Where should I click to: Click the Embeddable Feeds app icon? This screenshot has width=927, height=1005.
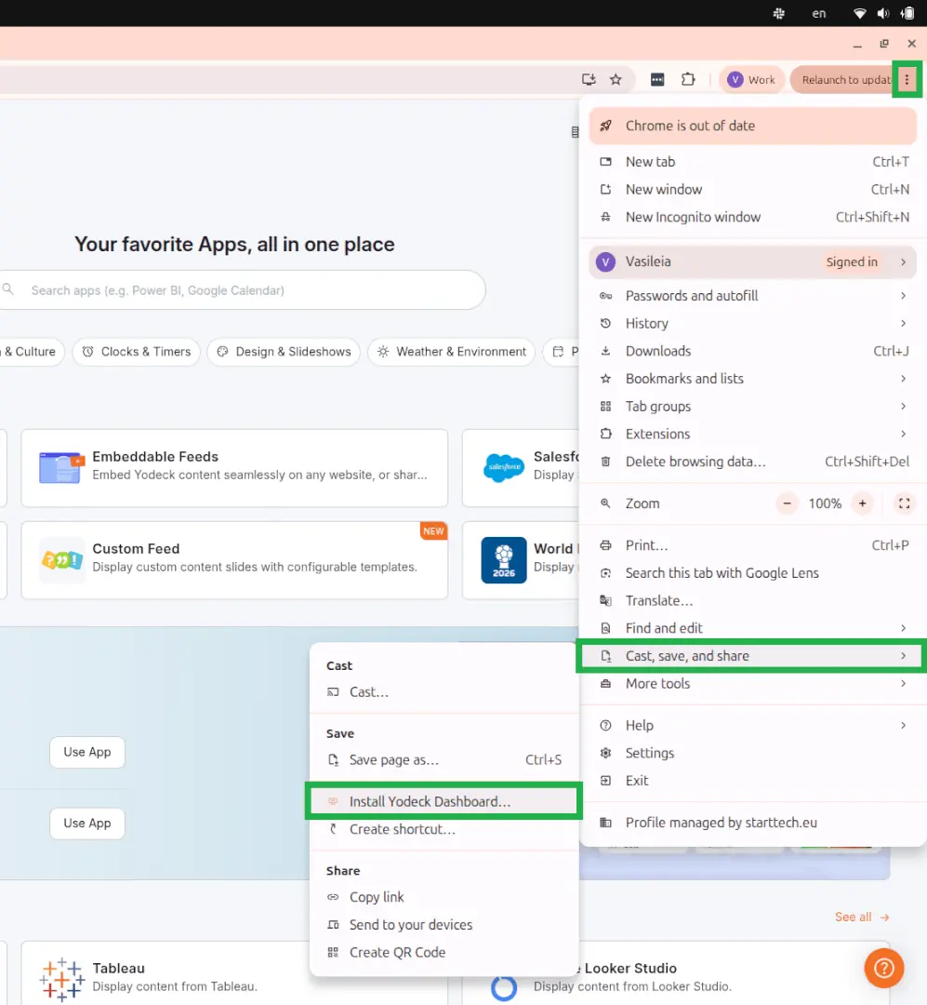click(x=61, y=467)
